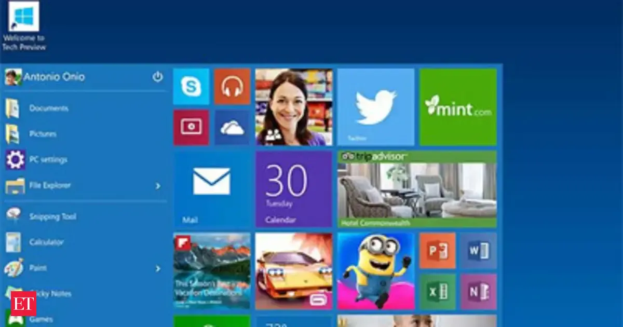Image resolution: width=623 pixels, height=327 pixels.
Task: Open Documents from the Start menu
Action: pos(48,108)
